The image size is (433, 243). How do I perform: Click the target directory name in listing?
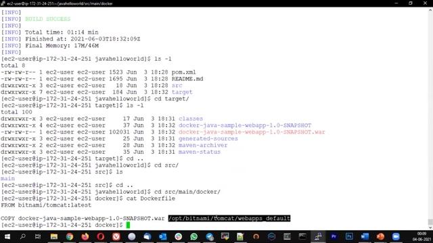(182, 92)
